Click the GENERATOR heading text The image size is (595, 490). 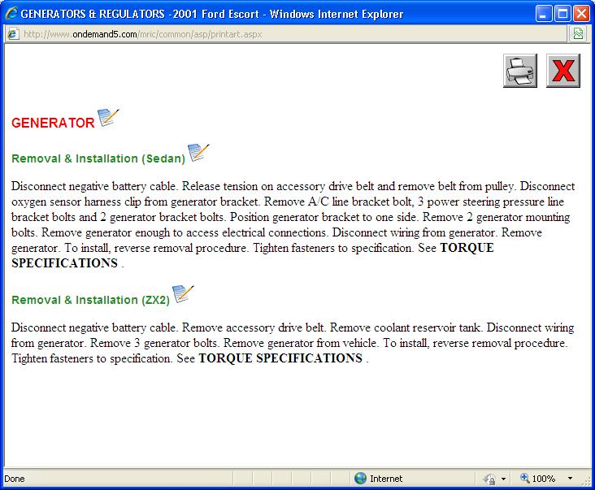tap(53, 123)
